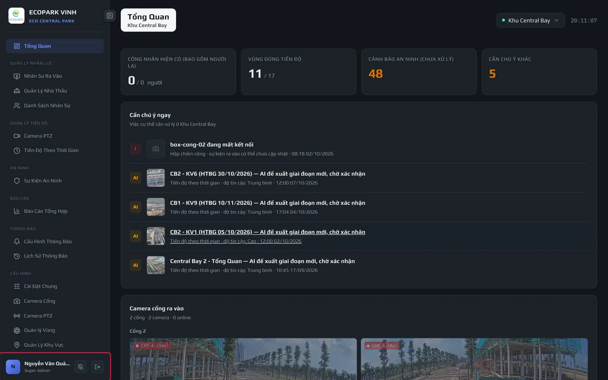Click the camera icon for Camera Cổng

[x=17, y=301]
